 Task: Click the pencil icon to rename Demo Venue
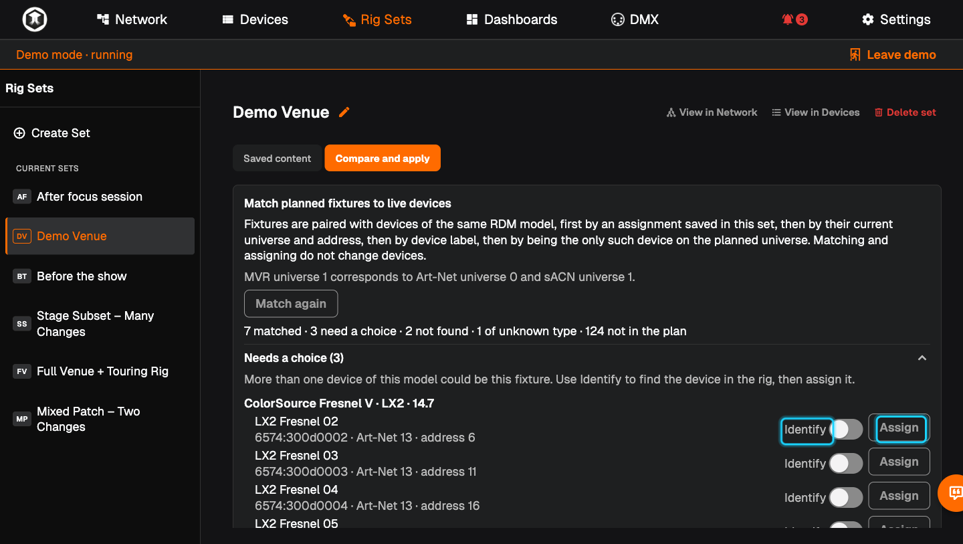click(344, 112)
